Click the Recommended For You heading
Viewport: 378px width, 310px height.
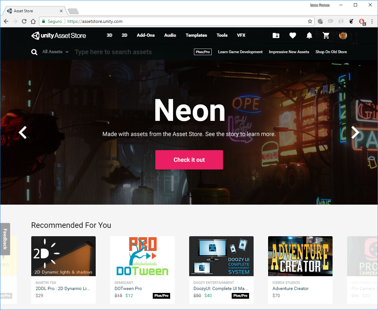click(71, 225)
